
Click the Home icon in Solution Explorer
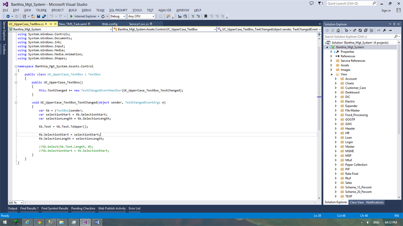pos(338,30)
